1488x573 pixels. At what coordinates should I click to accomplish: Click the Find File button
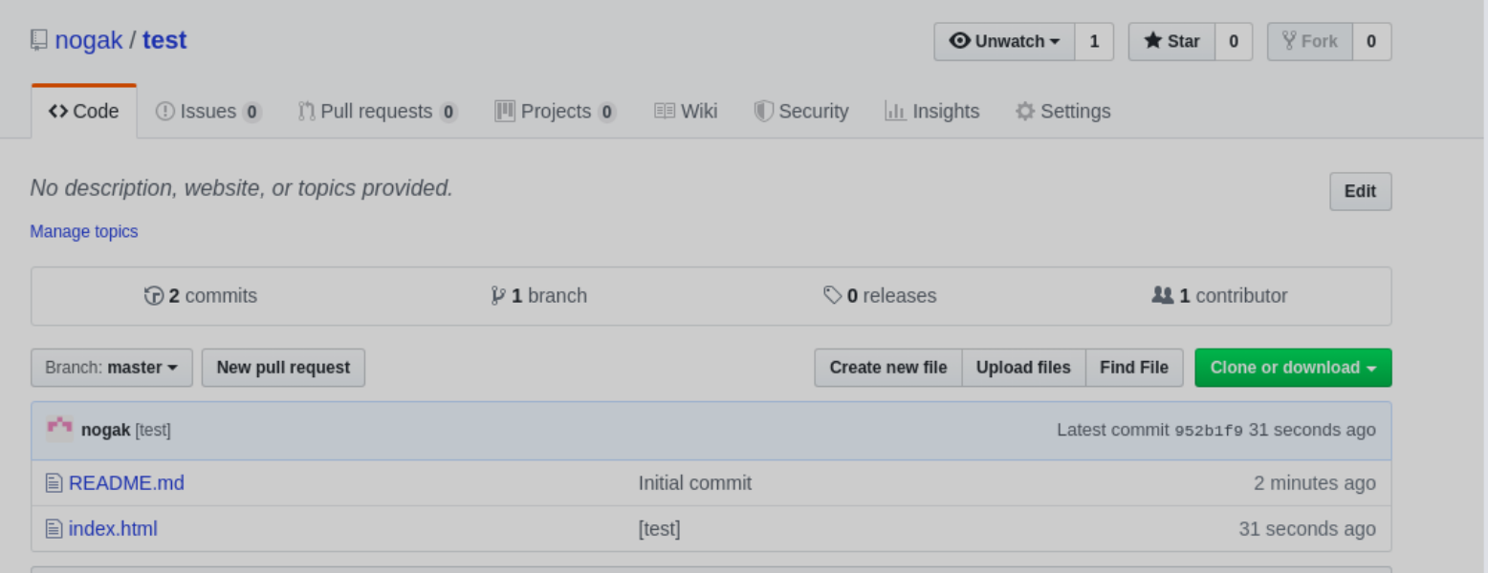[x=1134, y=368]
